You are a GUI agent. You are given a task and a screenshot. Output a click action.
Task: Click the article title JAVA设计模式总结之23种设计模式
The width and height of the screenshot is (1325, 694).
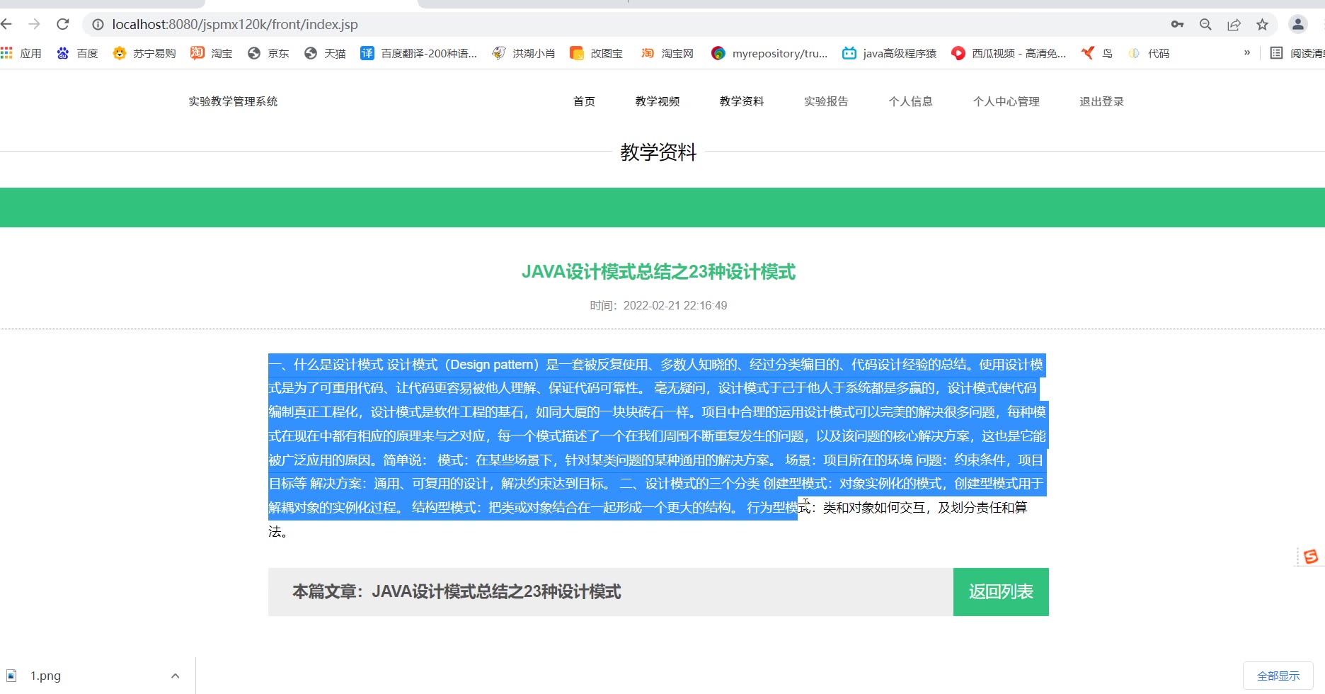tap(658, 272)
